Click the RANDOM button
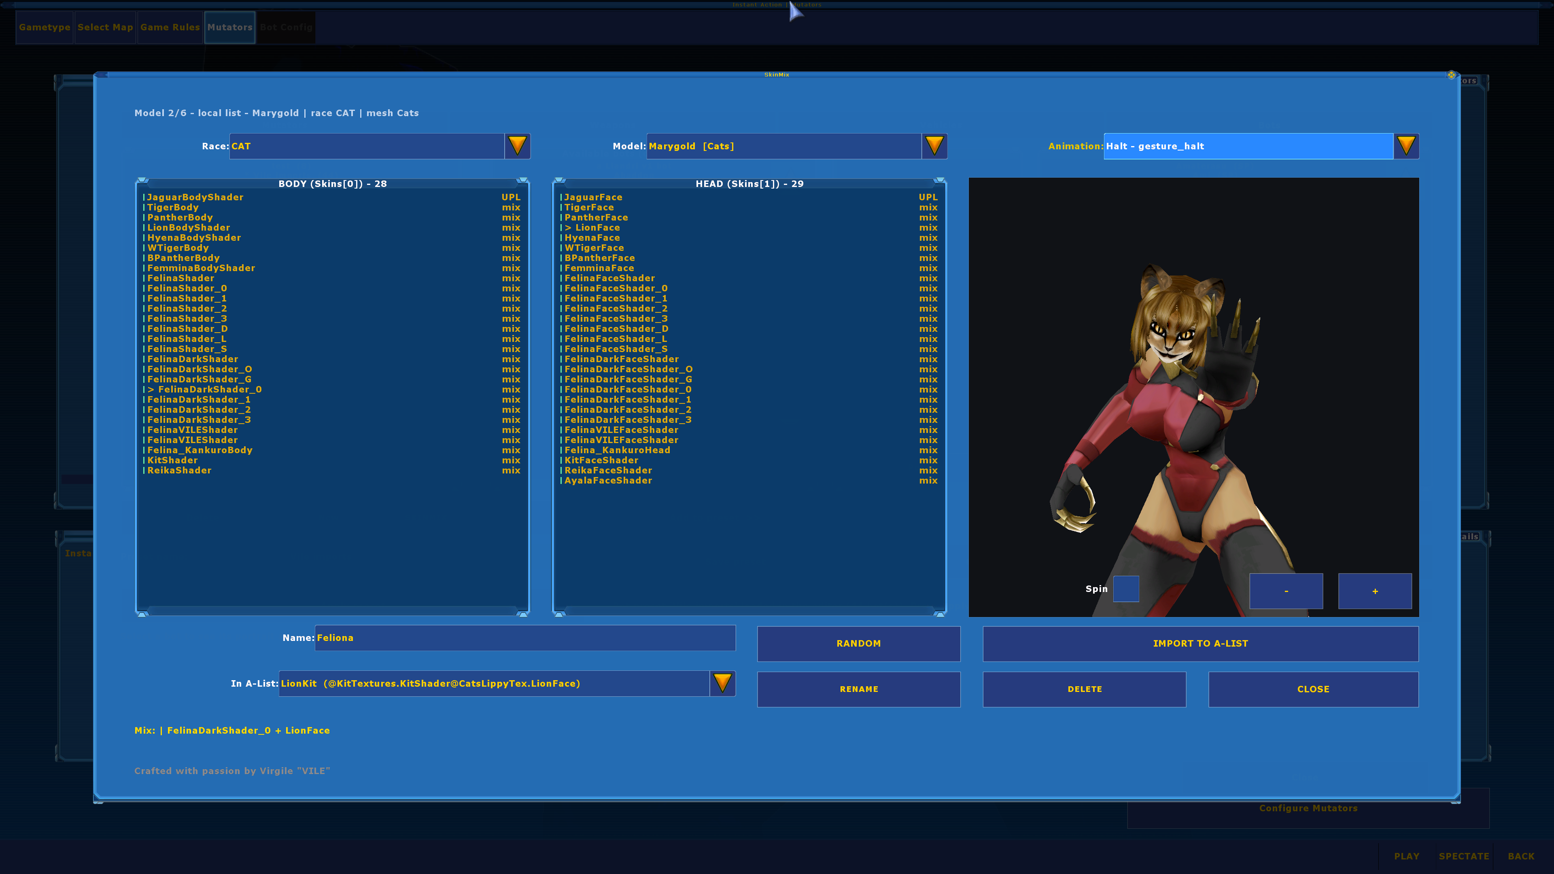1554x874 pixels. pos(858,644)
